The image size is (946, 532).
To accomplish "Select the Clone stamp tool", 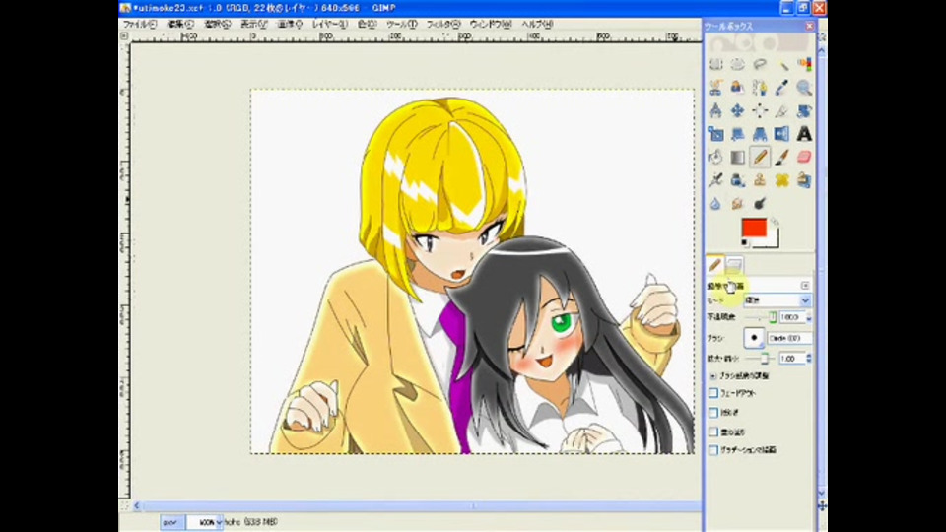I will pyautogui.click(x=760, y=179).
